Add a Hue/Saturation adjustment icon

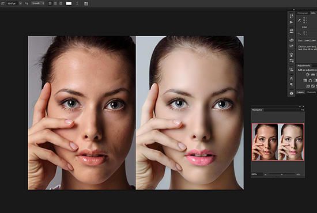pos(305,81)
